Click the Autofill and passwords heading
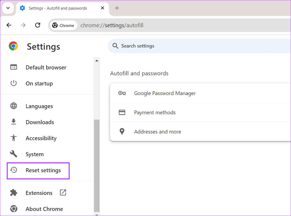The height and width of the screenshot is (216, 291). tap(139, 73)
